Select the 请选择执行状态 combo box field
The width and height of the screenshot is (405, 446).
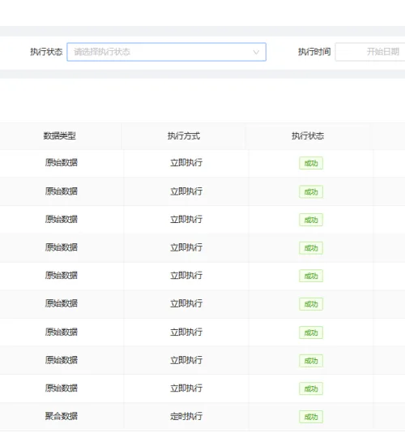point(167,52)
